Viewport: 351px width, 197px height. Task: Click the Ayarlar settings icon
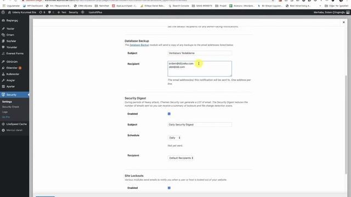tap(3, 86)
